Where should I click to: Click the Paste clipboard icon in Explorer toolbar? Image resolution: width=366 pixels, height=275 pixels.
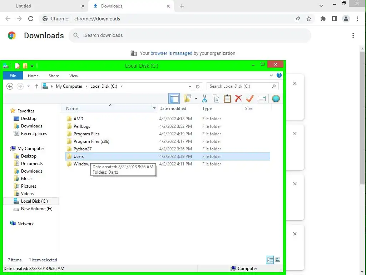pyautogui.click(x=227, y=98)
